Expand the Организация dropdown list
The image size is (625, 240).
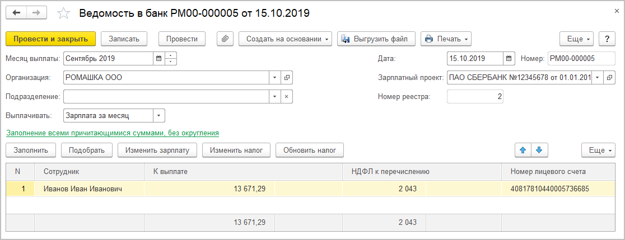tap(274, 77)
